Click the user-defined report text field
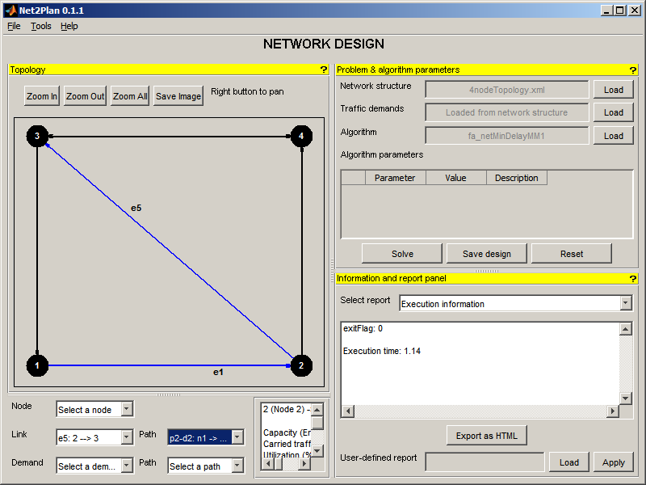The image size is (646, 485). [x=484, y=462]
